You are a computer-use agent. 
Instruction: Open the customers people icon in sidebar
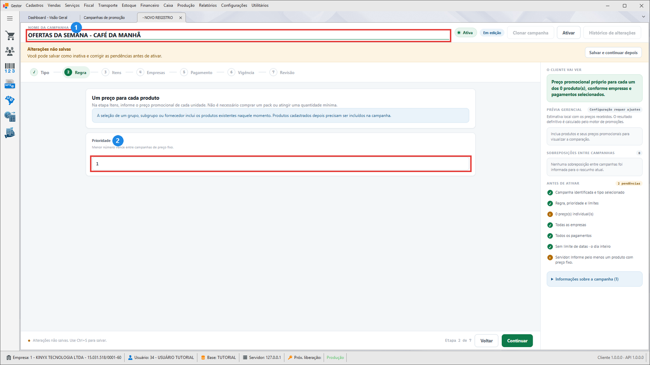(10, 51)
